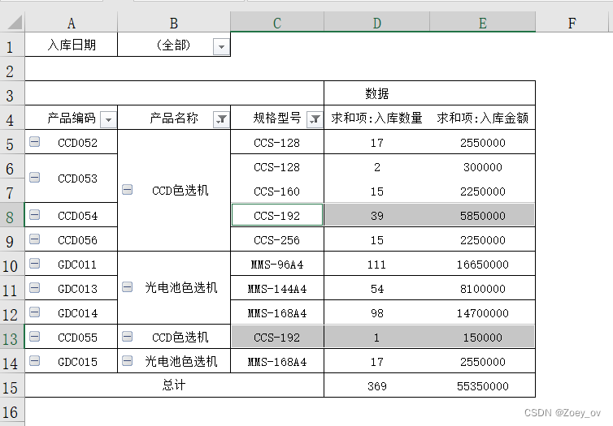Select row 15 header
The height and width of the screenshot is (426, 613).
pos(11,387)
